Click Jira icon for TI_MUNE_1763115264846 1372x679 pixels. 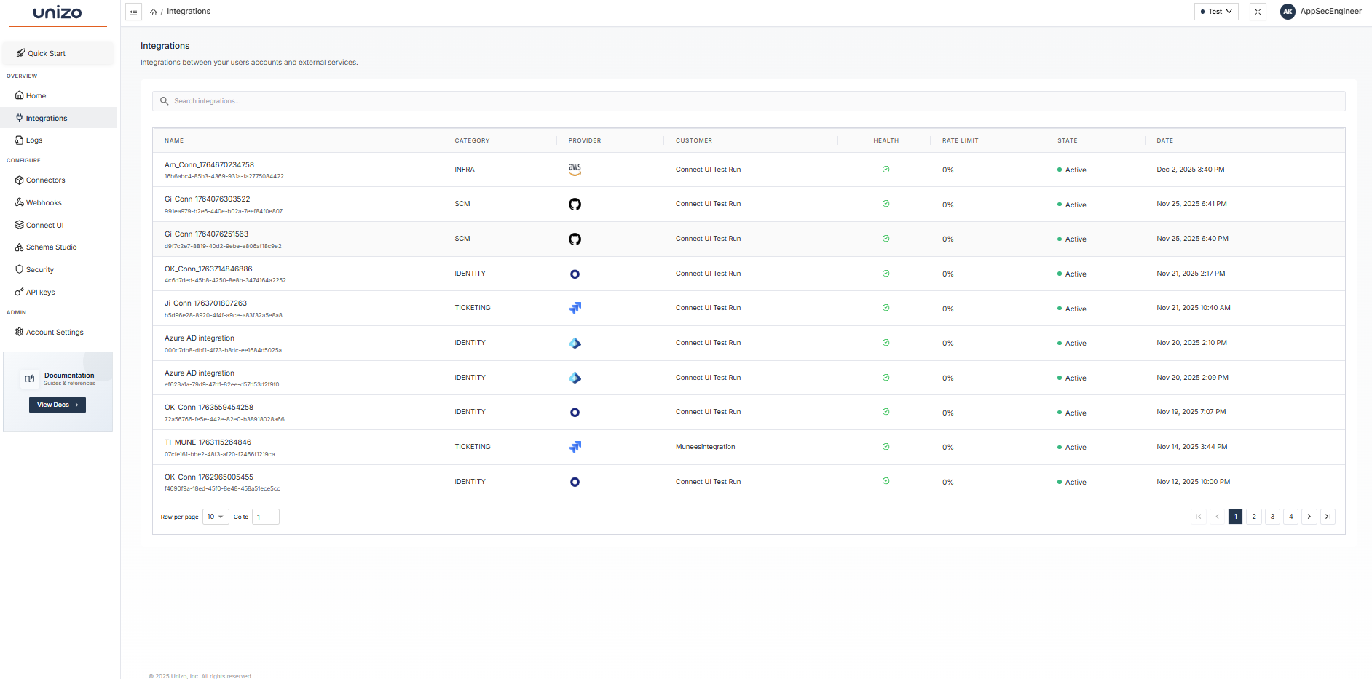(575, 447)
